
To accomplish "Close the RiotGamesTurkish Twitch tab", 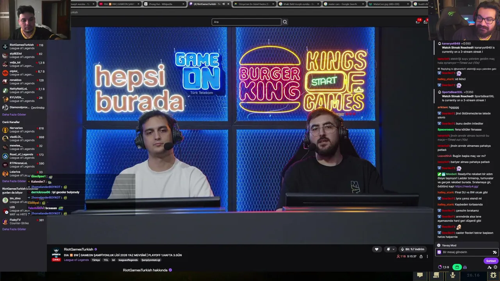I will (x=228, y=4).
